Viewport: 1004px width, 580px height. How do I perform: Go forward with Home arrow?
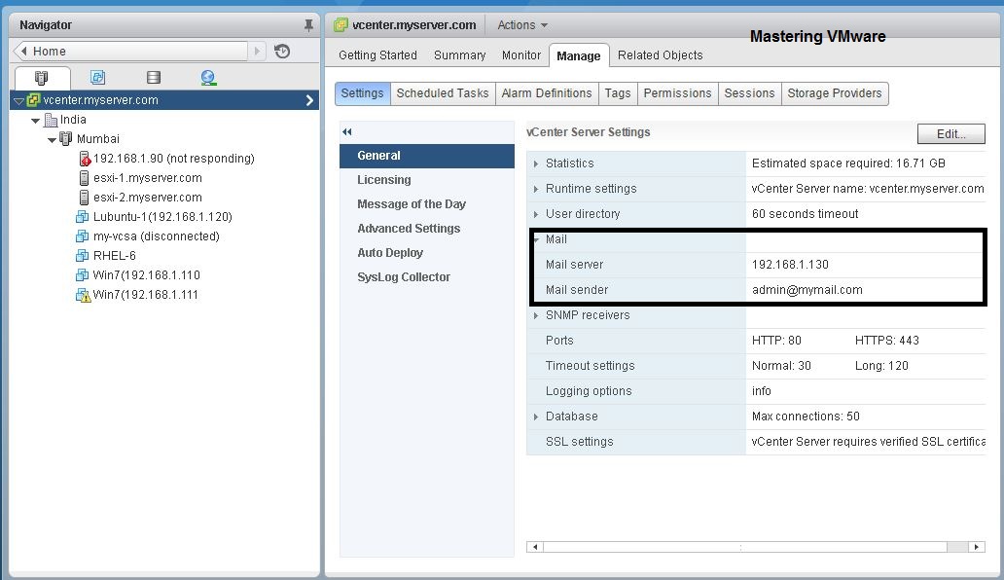tap(258, 52)
